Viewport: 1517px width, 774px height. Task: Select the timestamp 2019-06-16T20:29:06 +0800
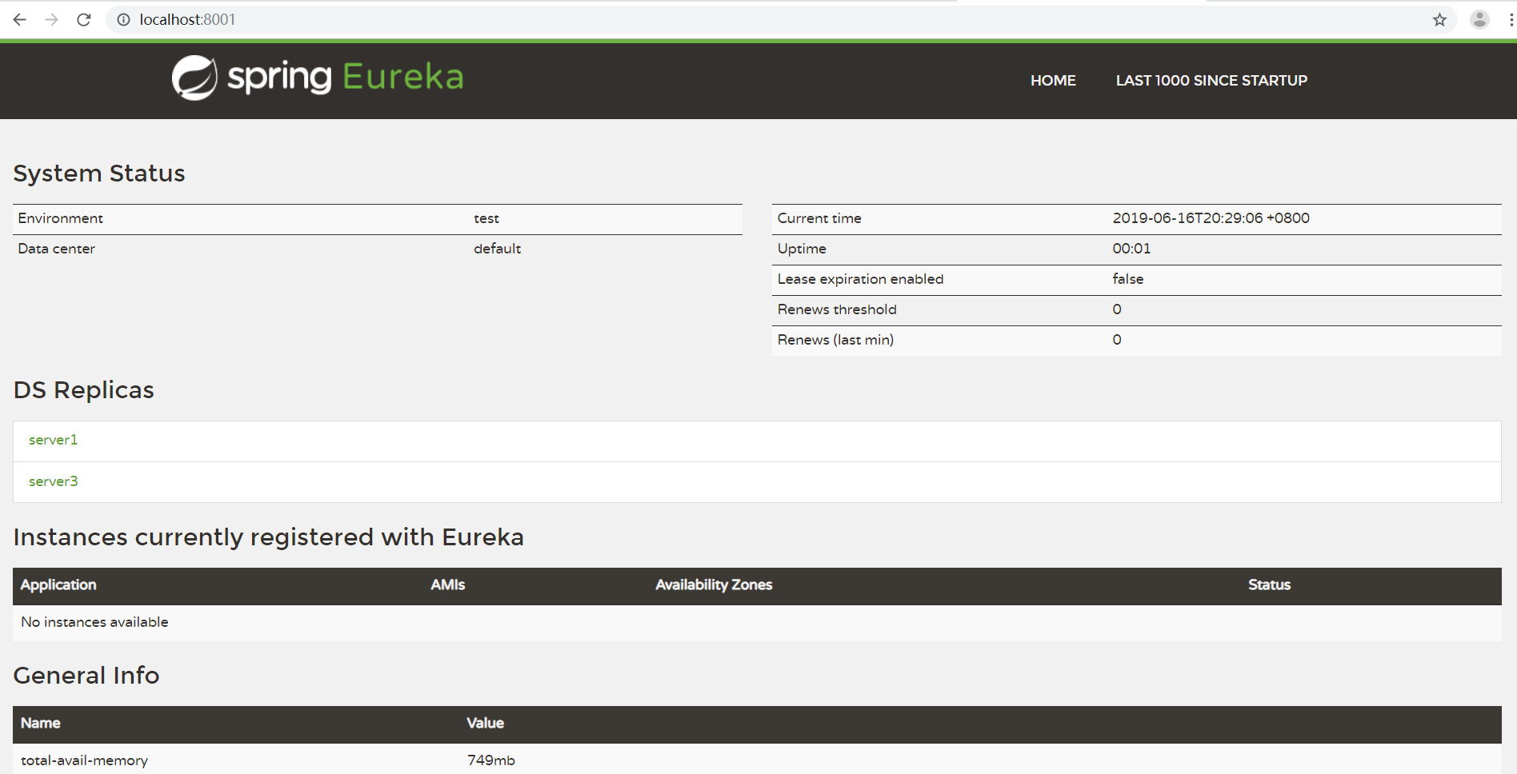(1211, 218)
